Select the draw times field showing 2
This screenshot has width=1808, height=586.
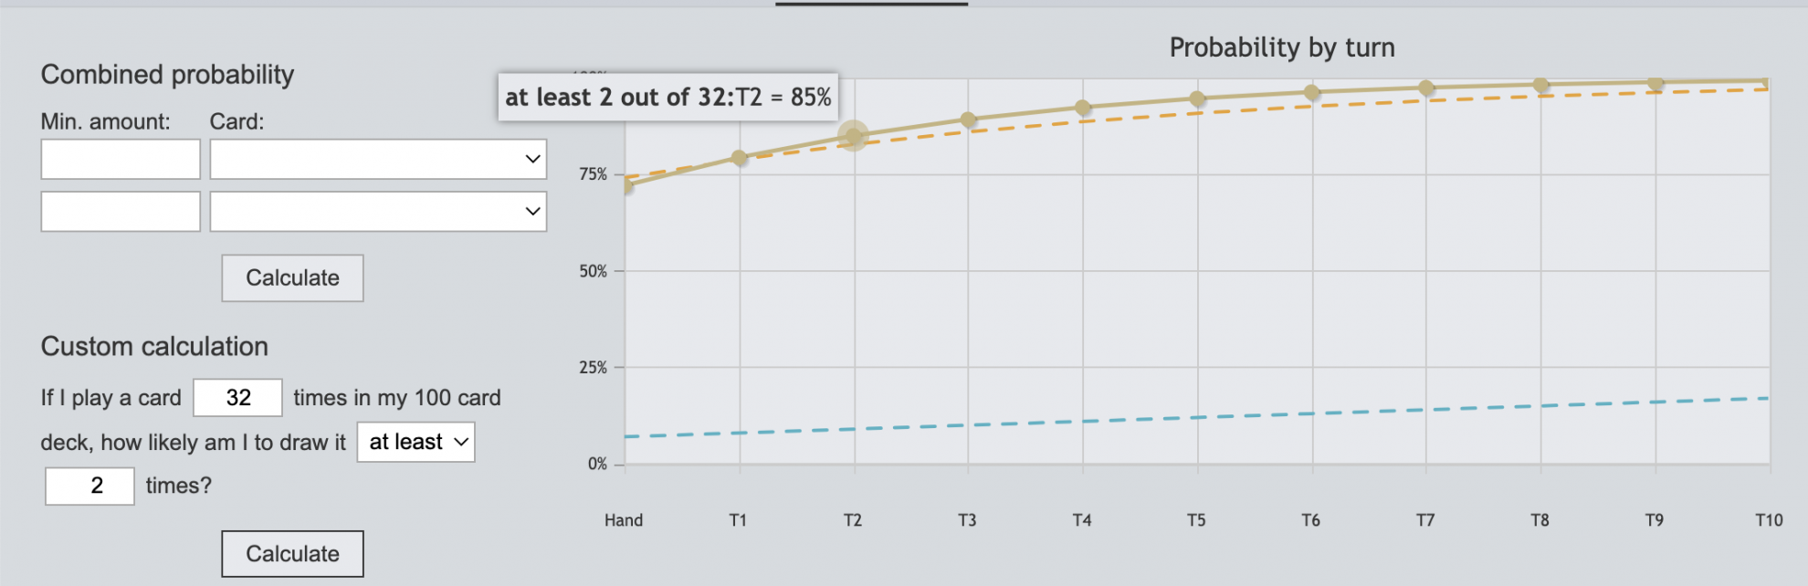89,486
